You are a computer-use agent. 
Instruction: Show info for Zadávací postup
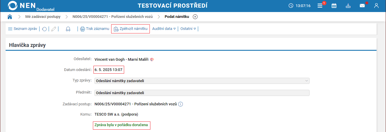click(x=181, y=104)
